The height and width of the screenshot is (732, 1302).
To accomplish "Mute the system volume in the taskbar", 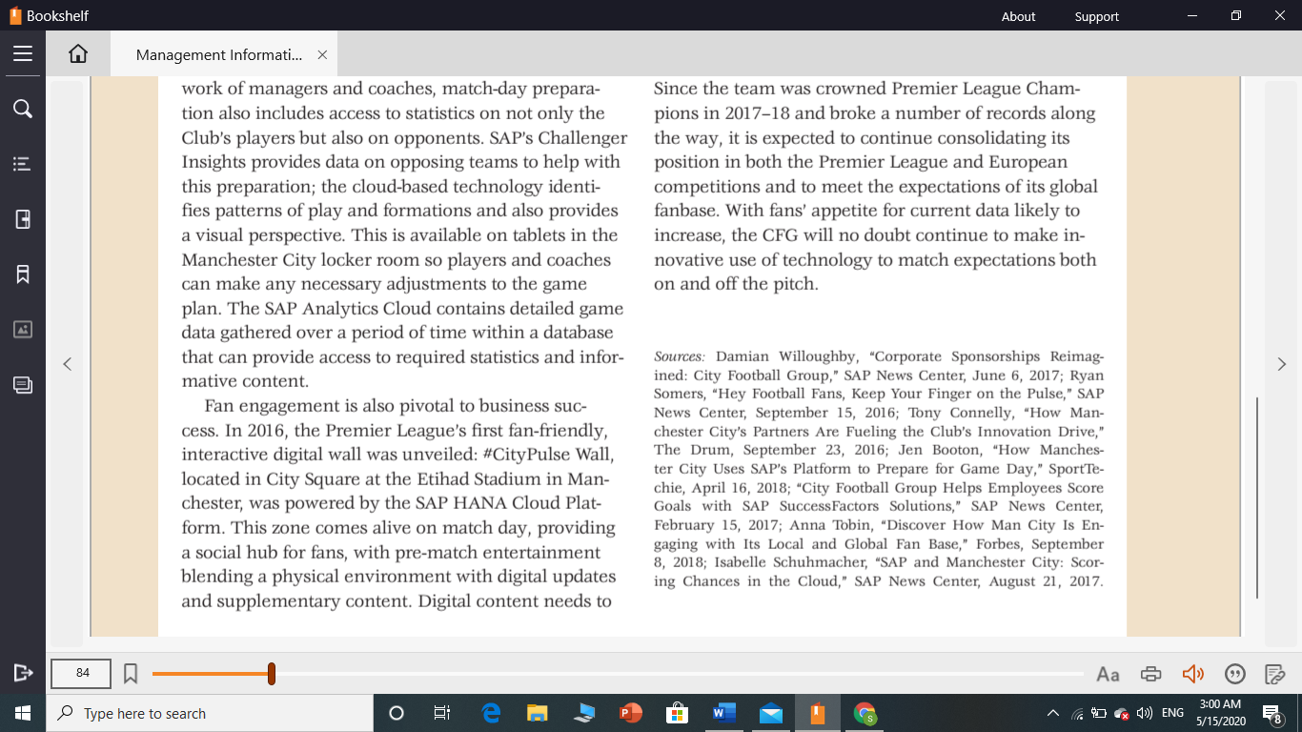I will (x=1143, y=712).
